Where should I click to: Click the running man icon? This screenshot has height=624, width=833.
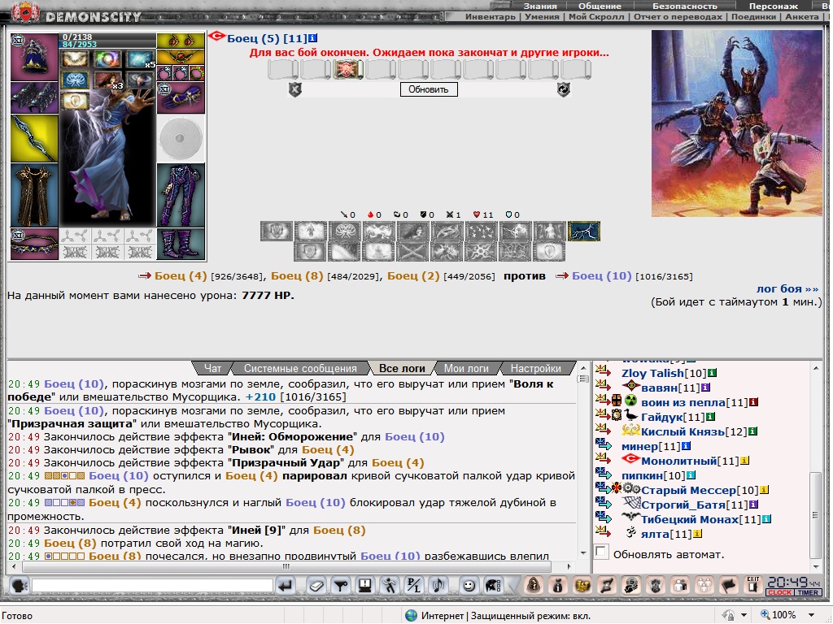pos(390,586)
